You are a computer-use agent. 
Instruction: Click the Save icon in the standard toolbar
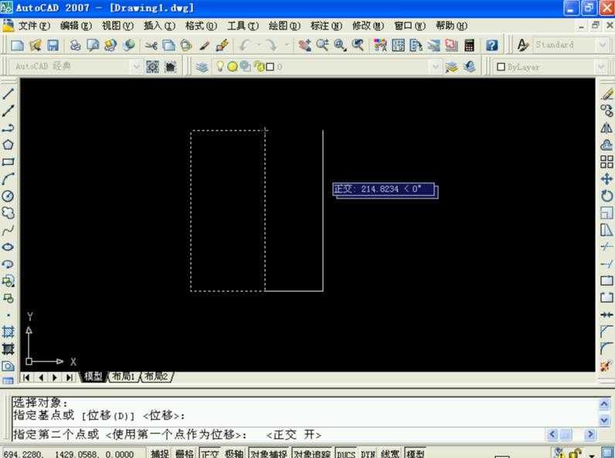[53, 46]
